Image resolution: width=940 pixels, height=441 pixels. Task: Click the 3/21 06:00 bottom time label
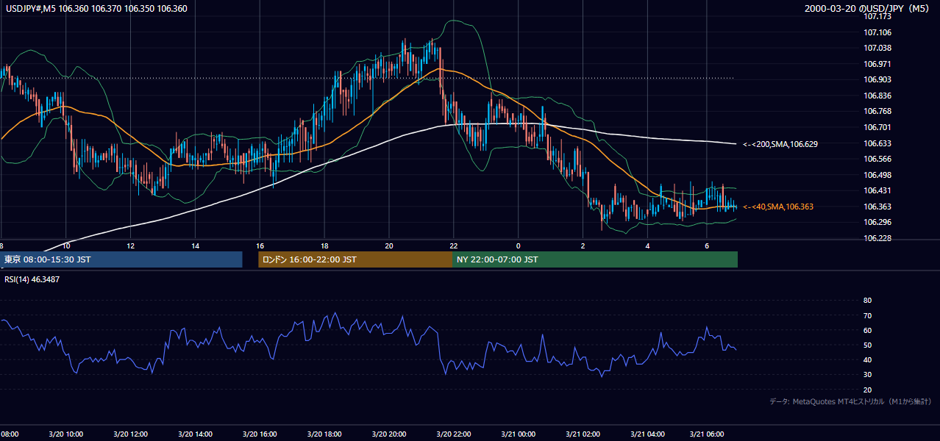pos(706,434)
